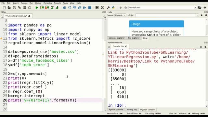
Task: Switch to the File explorer tab
Action: coord(134,38)
